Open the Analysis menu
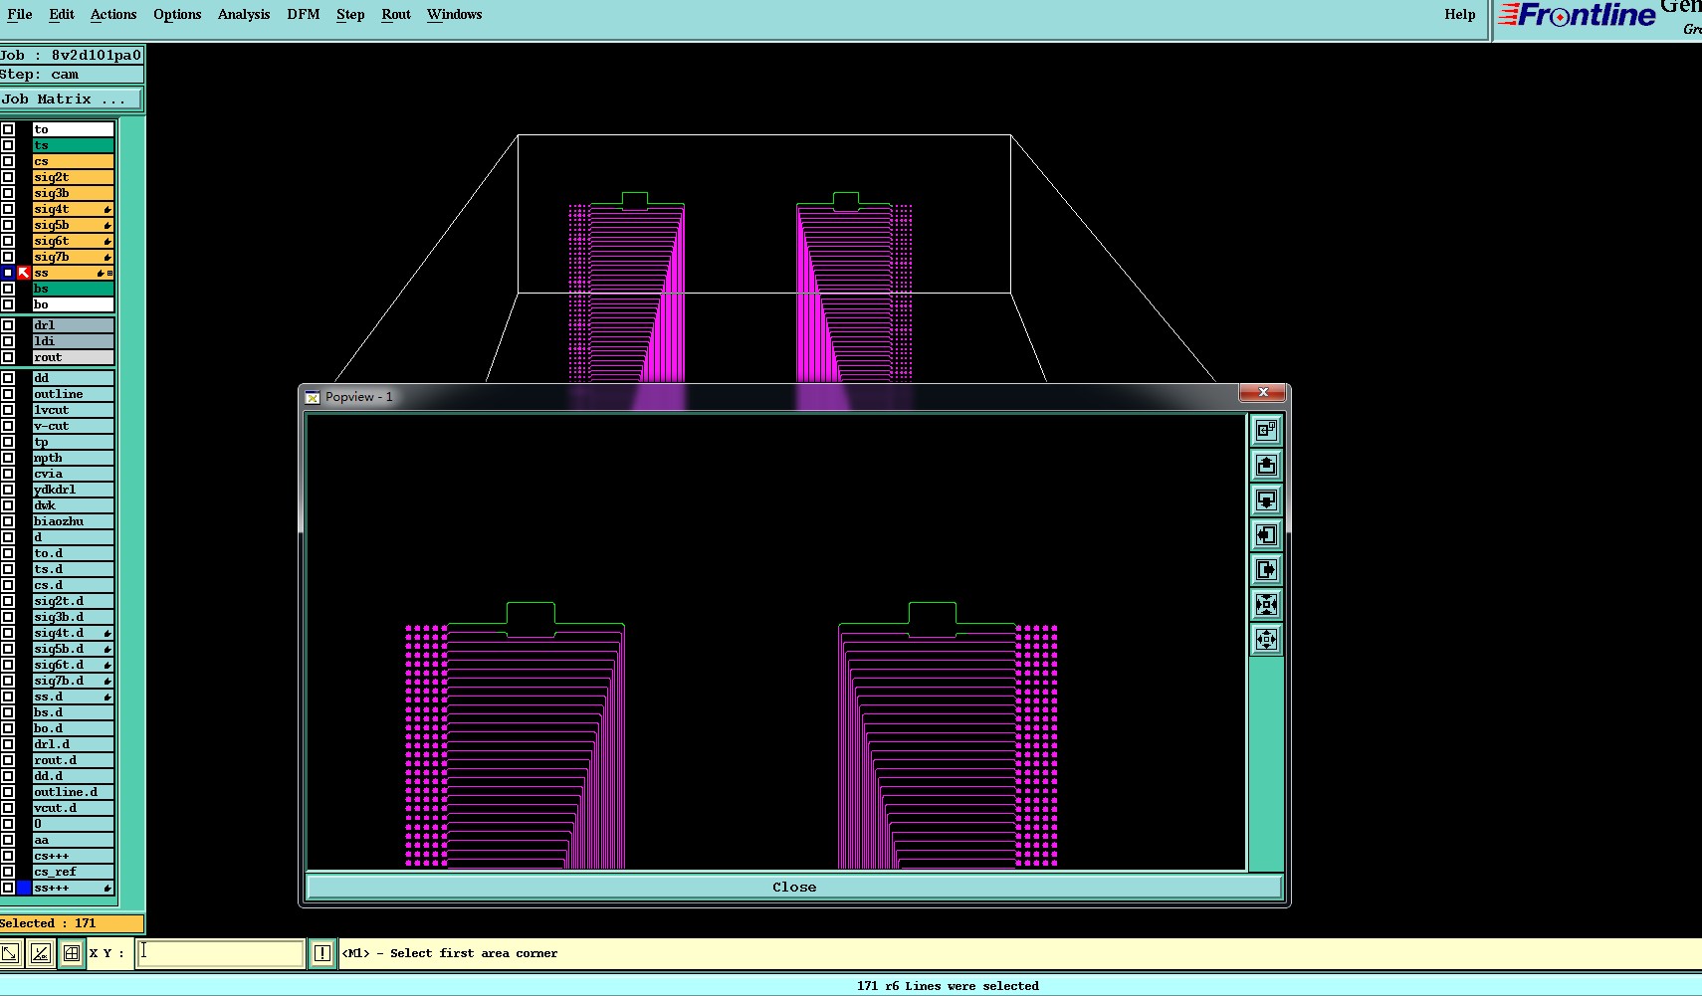This screenshot has height=996, width=1702. point(244,14)
